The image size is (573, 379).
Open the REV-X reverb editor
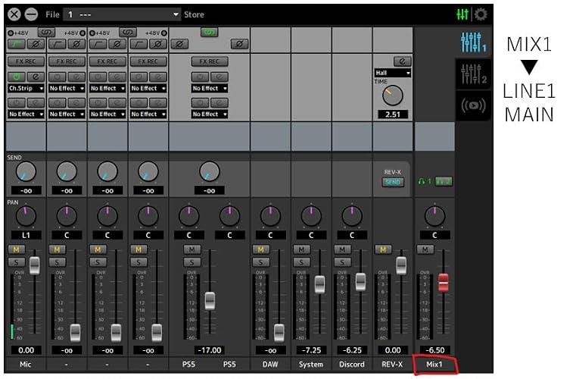(403, 61)
